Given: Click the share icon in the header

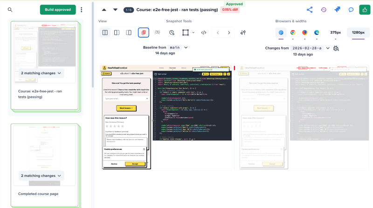Looking at the screenshot, I should coord(310,10).
